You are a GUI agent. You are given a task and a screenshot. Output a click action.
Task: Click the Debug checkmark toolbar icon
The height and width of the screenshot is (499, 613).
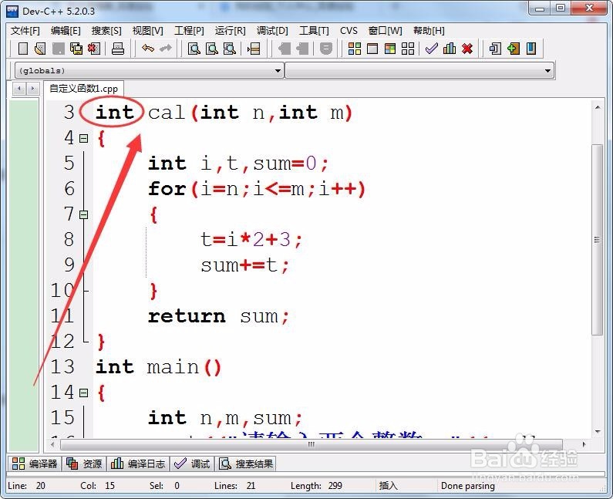pos(431,49)
